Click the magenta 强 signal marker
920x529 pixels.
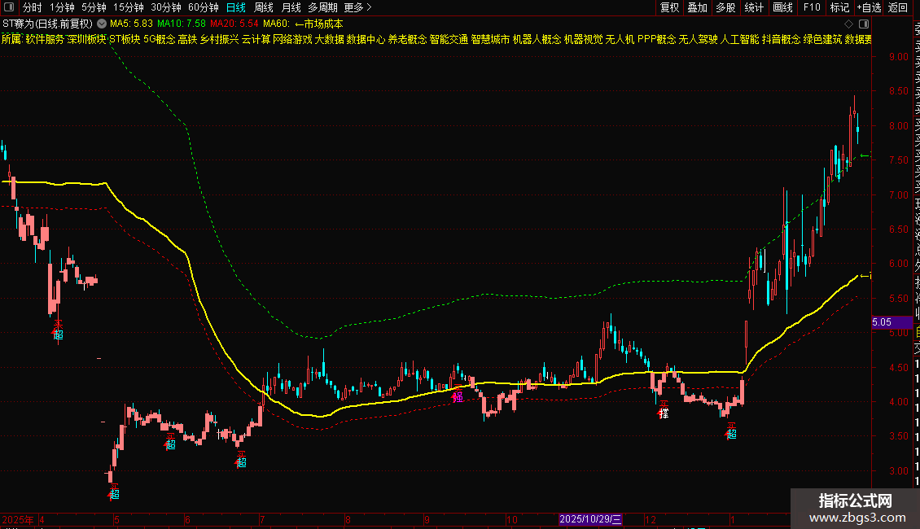click(x=458, y=397)
